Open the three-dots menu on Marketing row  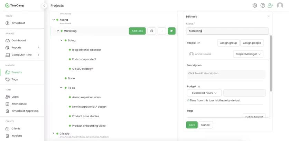(x=162, y=31)
